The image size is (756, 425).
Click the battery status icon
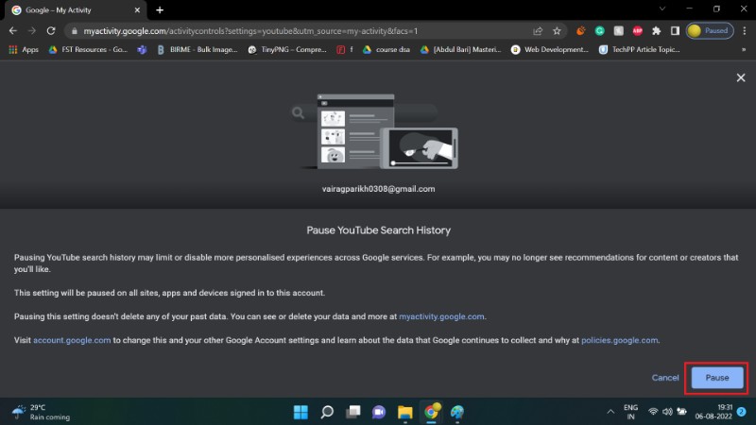pos(681,412)
